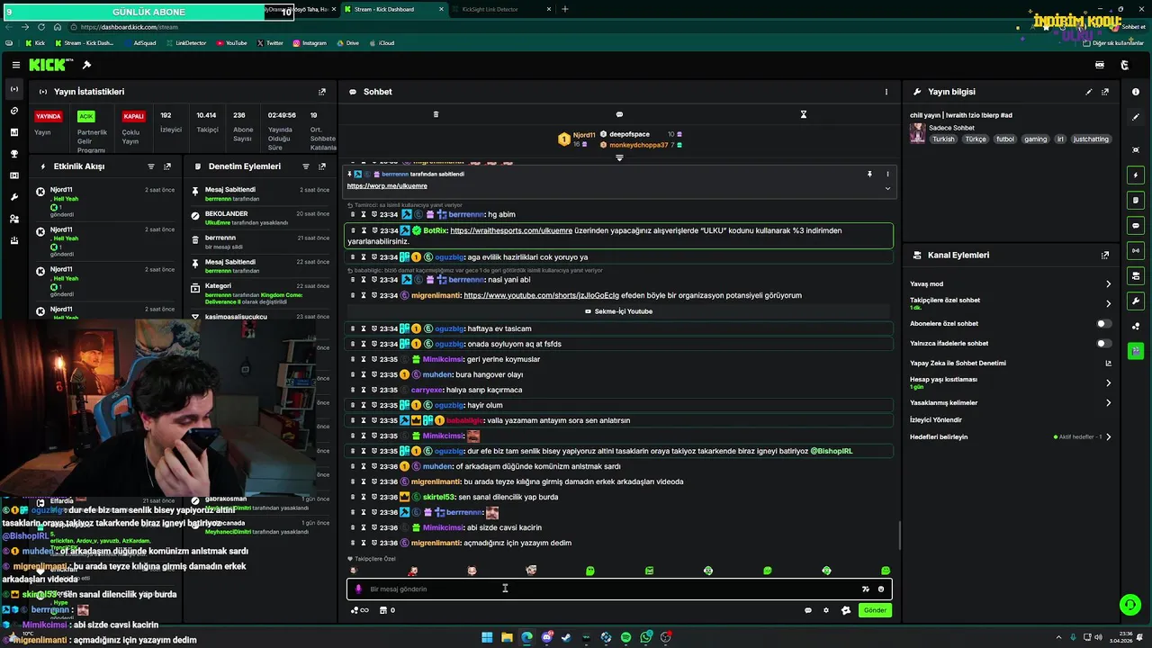
Task: Toggle chat bubble widget in right toolbar
Action: 1136,225
